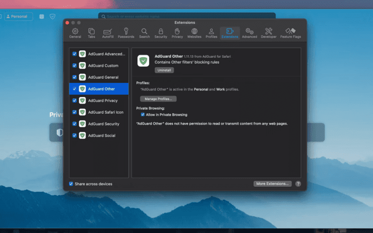
Task: Select the AdGuard General shield icon
Action: pyautogui.click(x=83, y=77)
